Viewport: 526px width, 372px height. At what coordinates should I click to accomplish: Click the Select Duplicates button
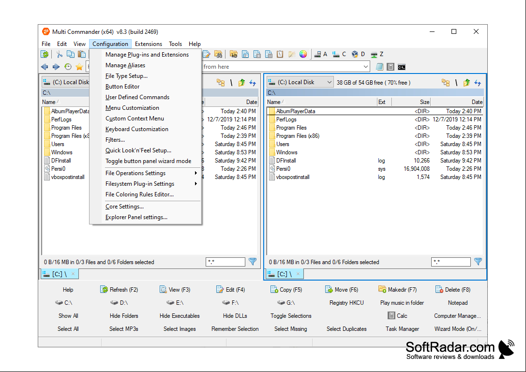(x=346, y=329)
